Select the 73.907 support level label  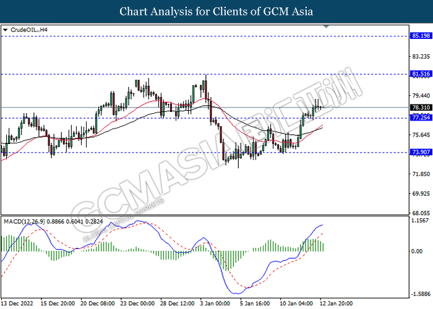[421, 152]
